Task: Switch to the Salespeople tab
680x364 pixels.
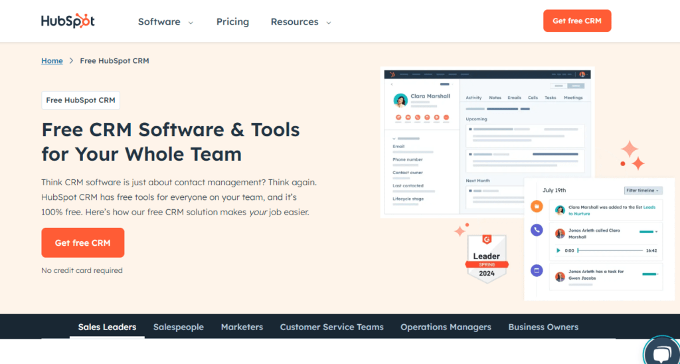Action: (x=178, y=327)
